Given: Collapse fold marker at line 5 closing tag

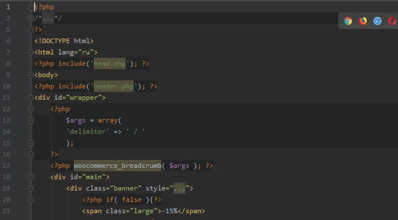Looking at the screenshot, I should (x=31, y=29).
